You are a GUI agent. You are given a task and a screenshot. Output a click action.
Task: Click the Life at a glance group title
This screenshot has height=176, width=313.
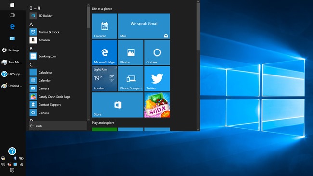click(102, 9)
